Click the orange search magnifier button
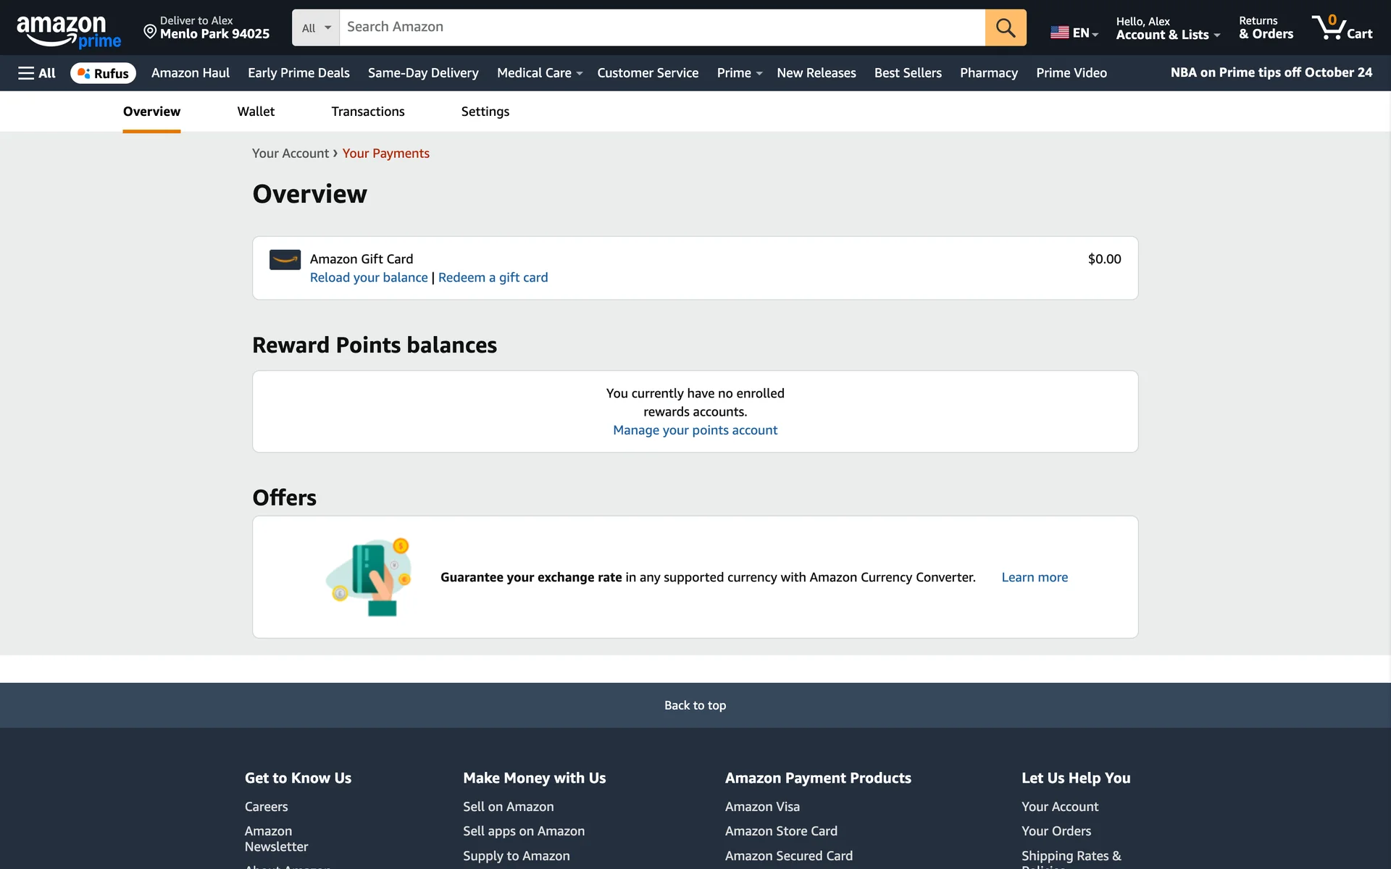This screenshot has height=869, width=1391. (x=1005, y=28)
